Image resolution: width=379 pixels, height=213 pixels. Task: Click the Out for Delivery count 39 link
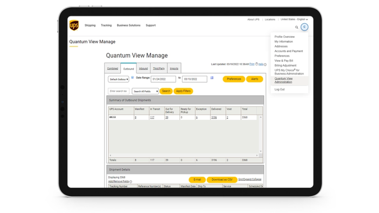pyautogui.click(x=167, y=118)
